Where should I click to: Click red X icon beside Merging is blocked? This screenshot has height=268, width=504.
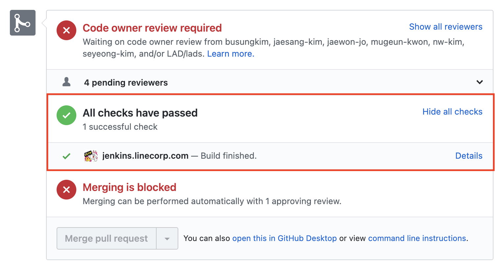tap(66, 190)
